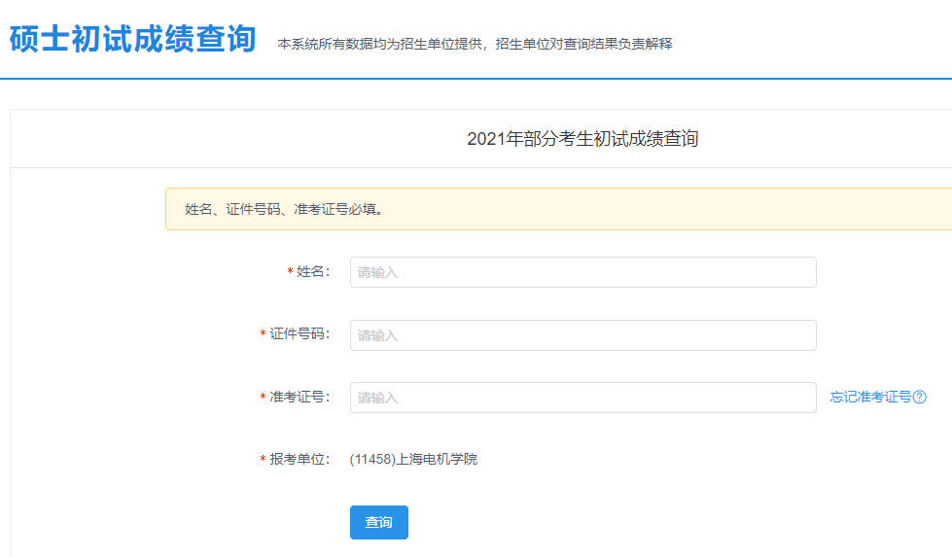Click the 证件号码 field label
The image size is (952, 557).
[300, 334]
